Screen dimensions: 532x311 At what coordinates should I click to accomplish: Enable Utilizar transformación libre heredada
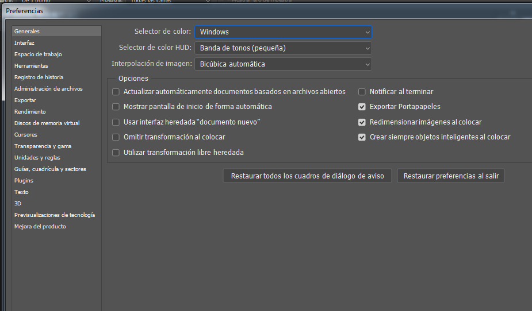(x=116, y=153)
